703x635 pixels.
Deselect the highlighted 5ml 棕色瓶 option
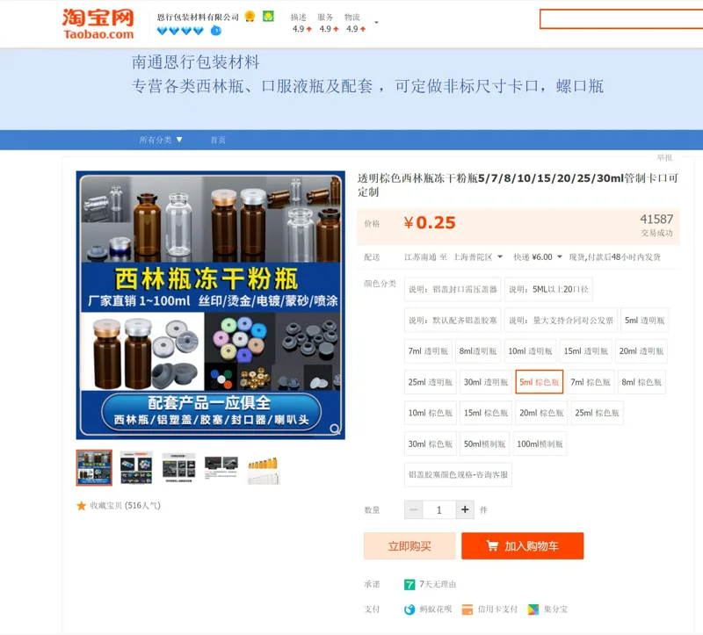pyautogui.click(x=539, y=382)
